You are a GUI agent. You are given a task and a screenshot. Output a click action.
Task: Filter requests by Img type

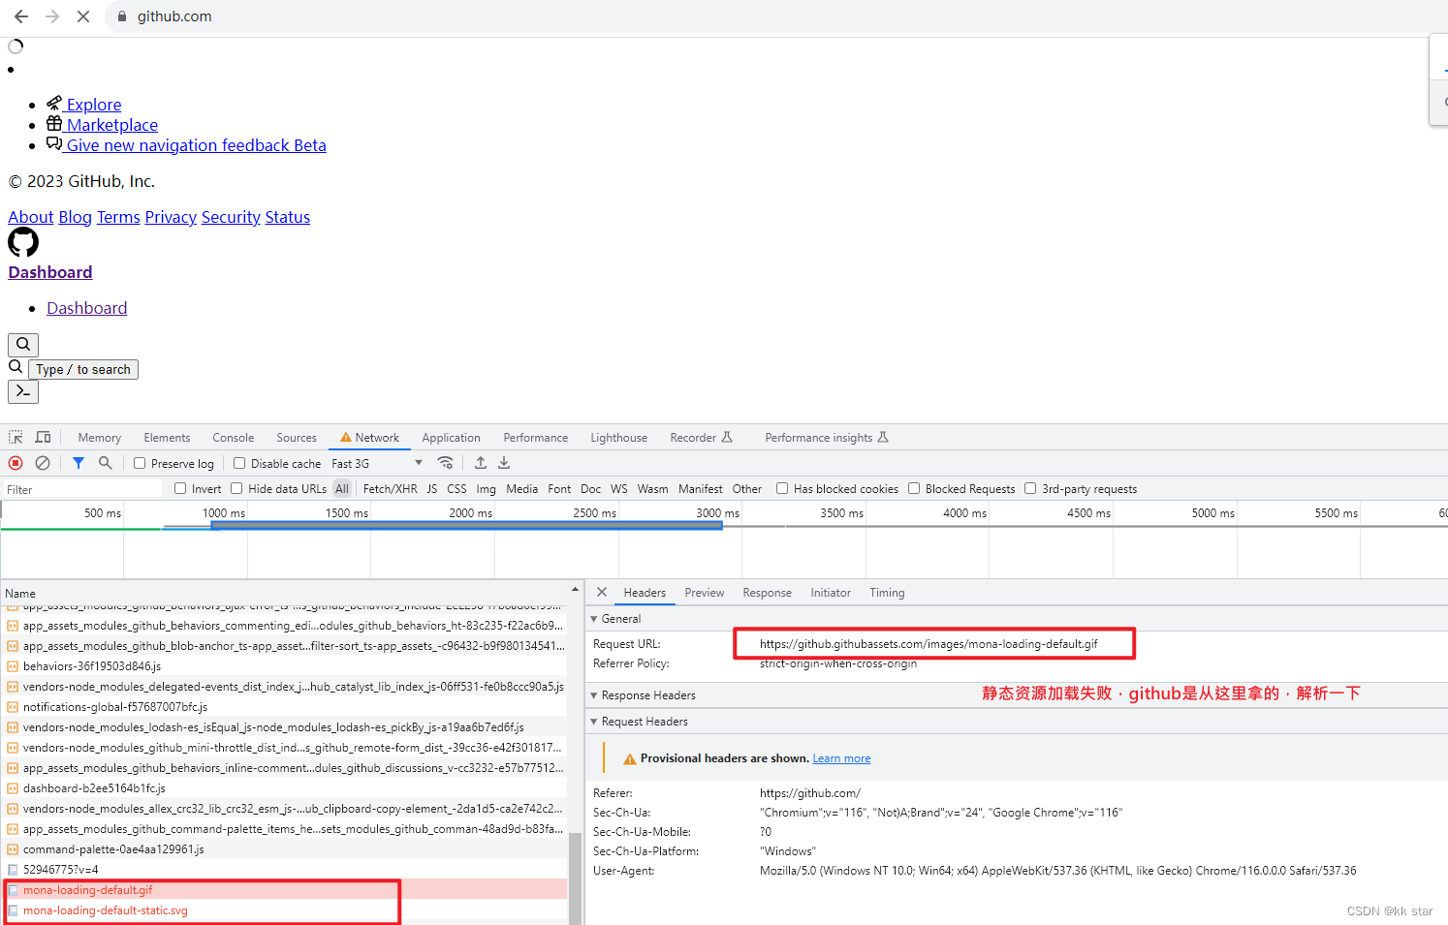tap(487, 489)
